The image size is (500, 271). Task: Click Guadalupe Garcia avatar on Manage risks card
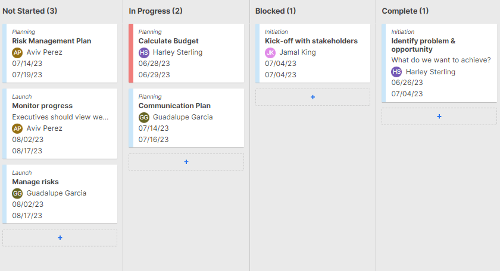17,193
